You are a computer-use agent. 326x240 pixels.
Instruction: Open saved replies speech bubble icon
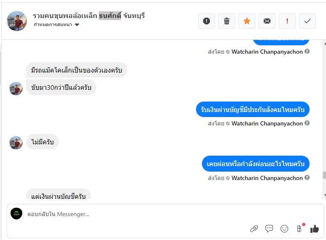click(269, 229)
